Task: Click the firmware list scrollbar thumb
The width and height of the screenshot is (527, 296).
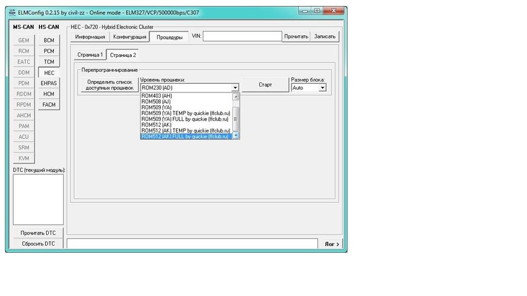Action: pyautogui.click(x=236, y=119)
